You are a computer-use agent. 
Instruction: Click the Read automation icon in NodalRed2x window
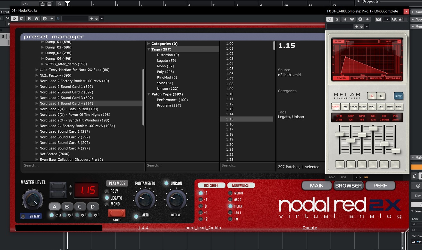(29, 19)
